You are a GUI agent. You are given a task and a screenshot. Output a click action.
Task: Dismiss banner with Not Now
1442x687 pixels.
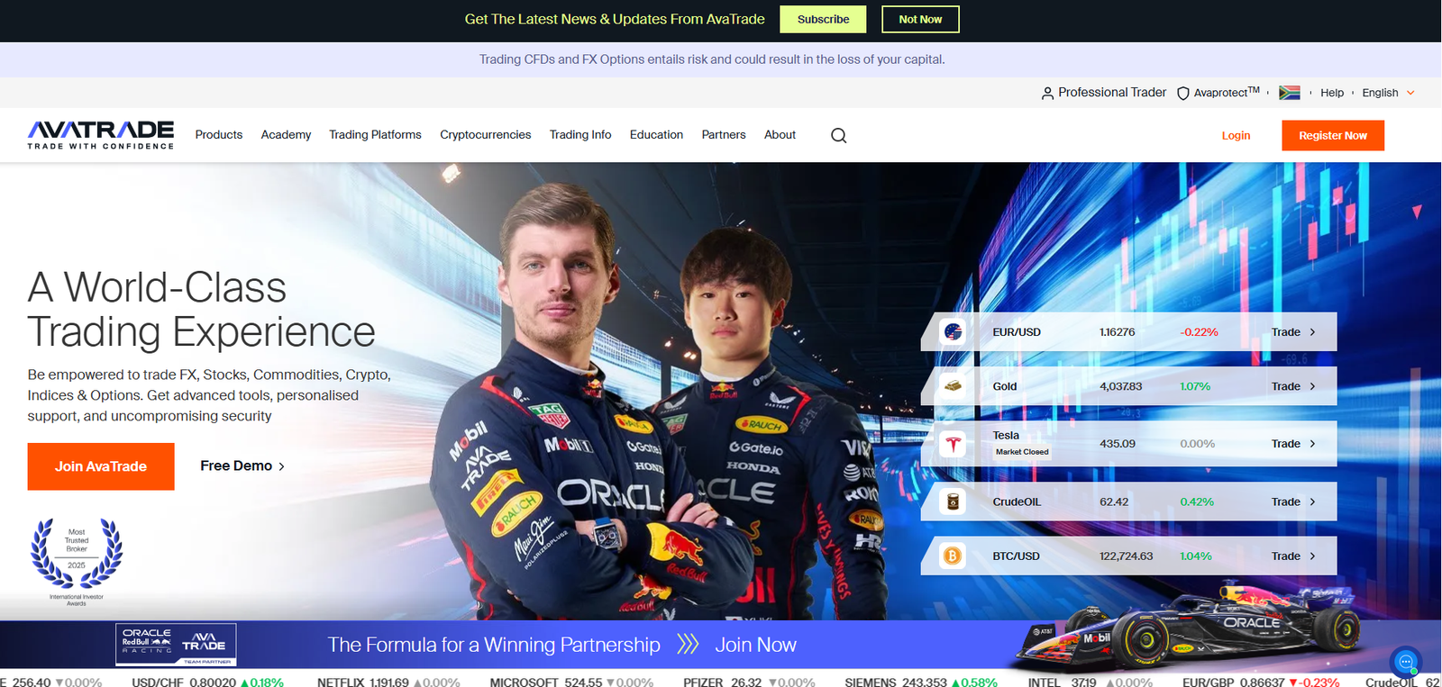pyautogui.click(x=919, y=19)
